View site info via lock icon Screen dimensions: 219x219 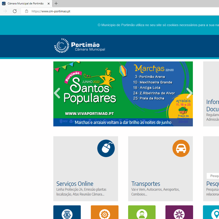(x=26, y=11)
